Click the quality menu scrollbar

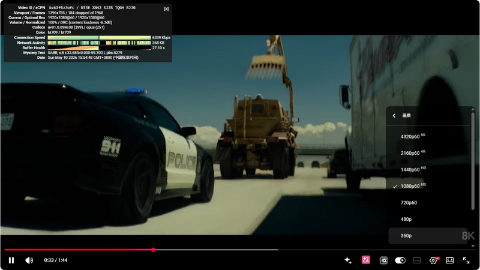tap(473, 161)
